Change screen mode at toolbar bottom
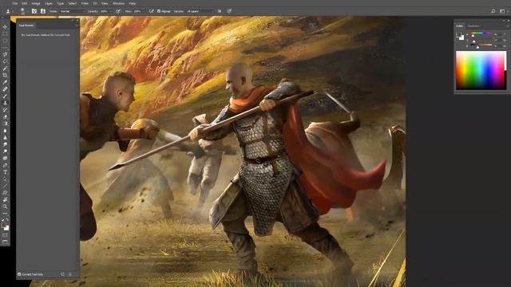 tap(5, 242)
